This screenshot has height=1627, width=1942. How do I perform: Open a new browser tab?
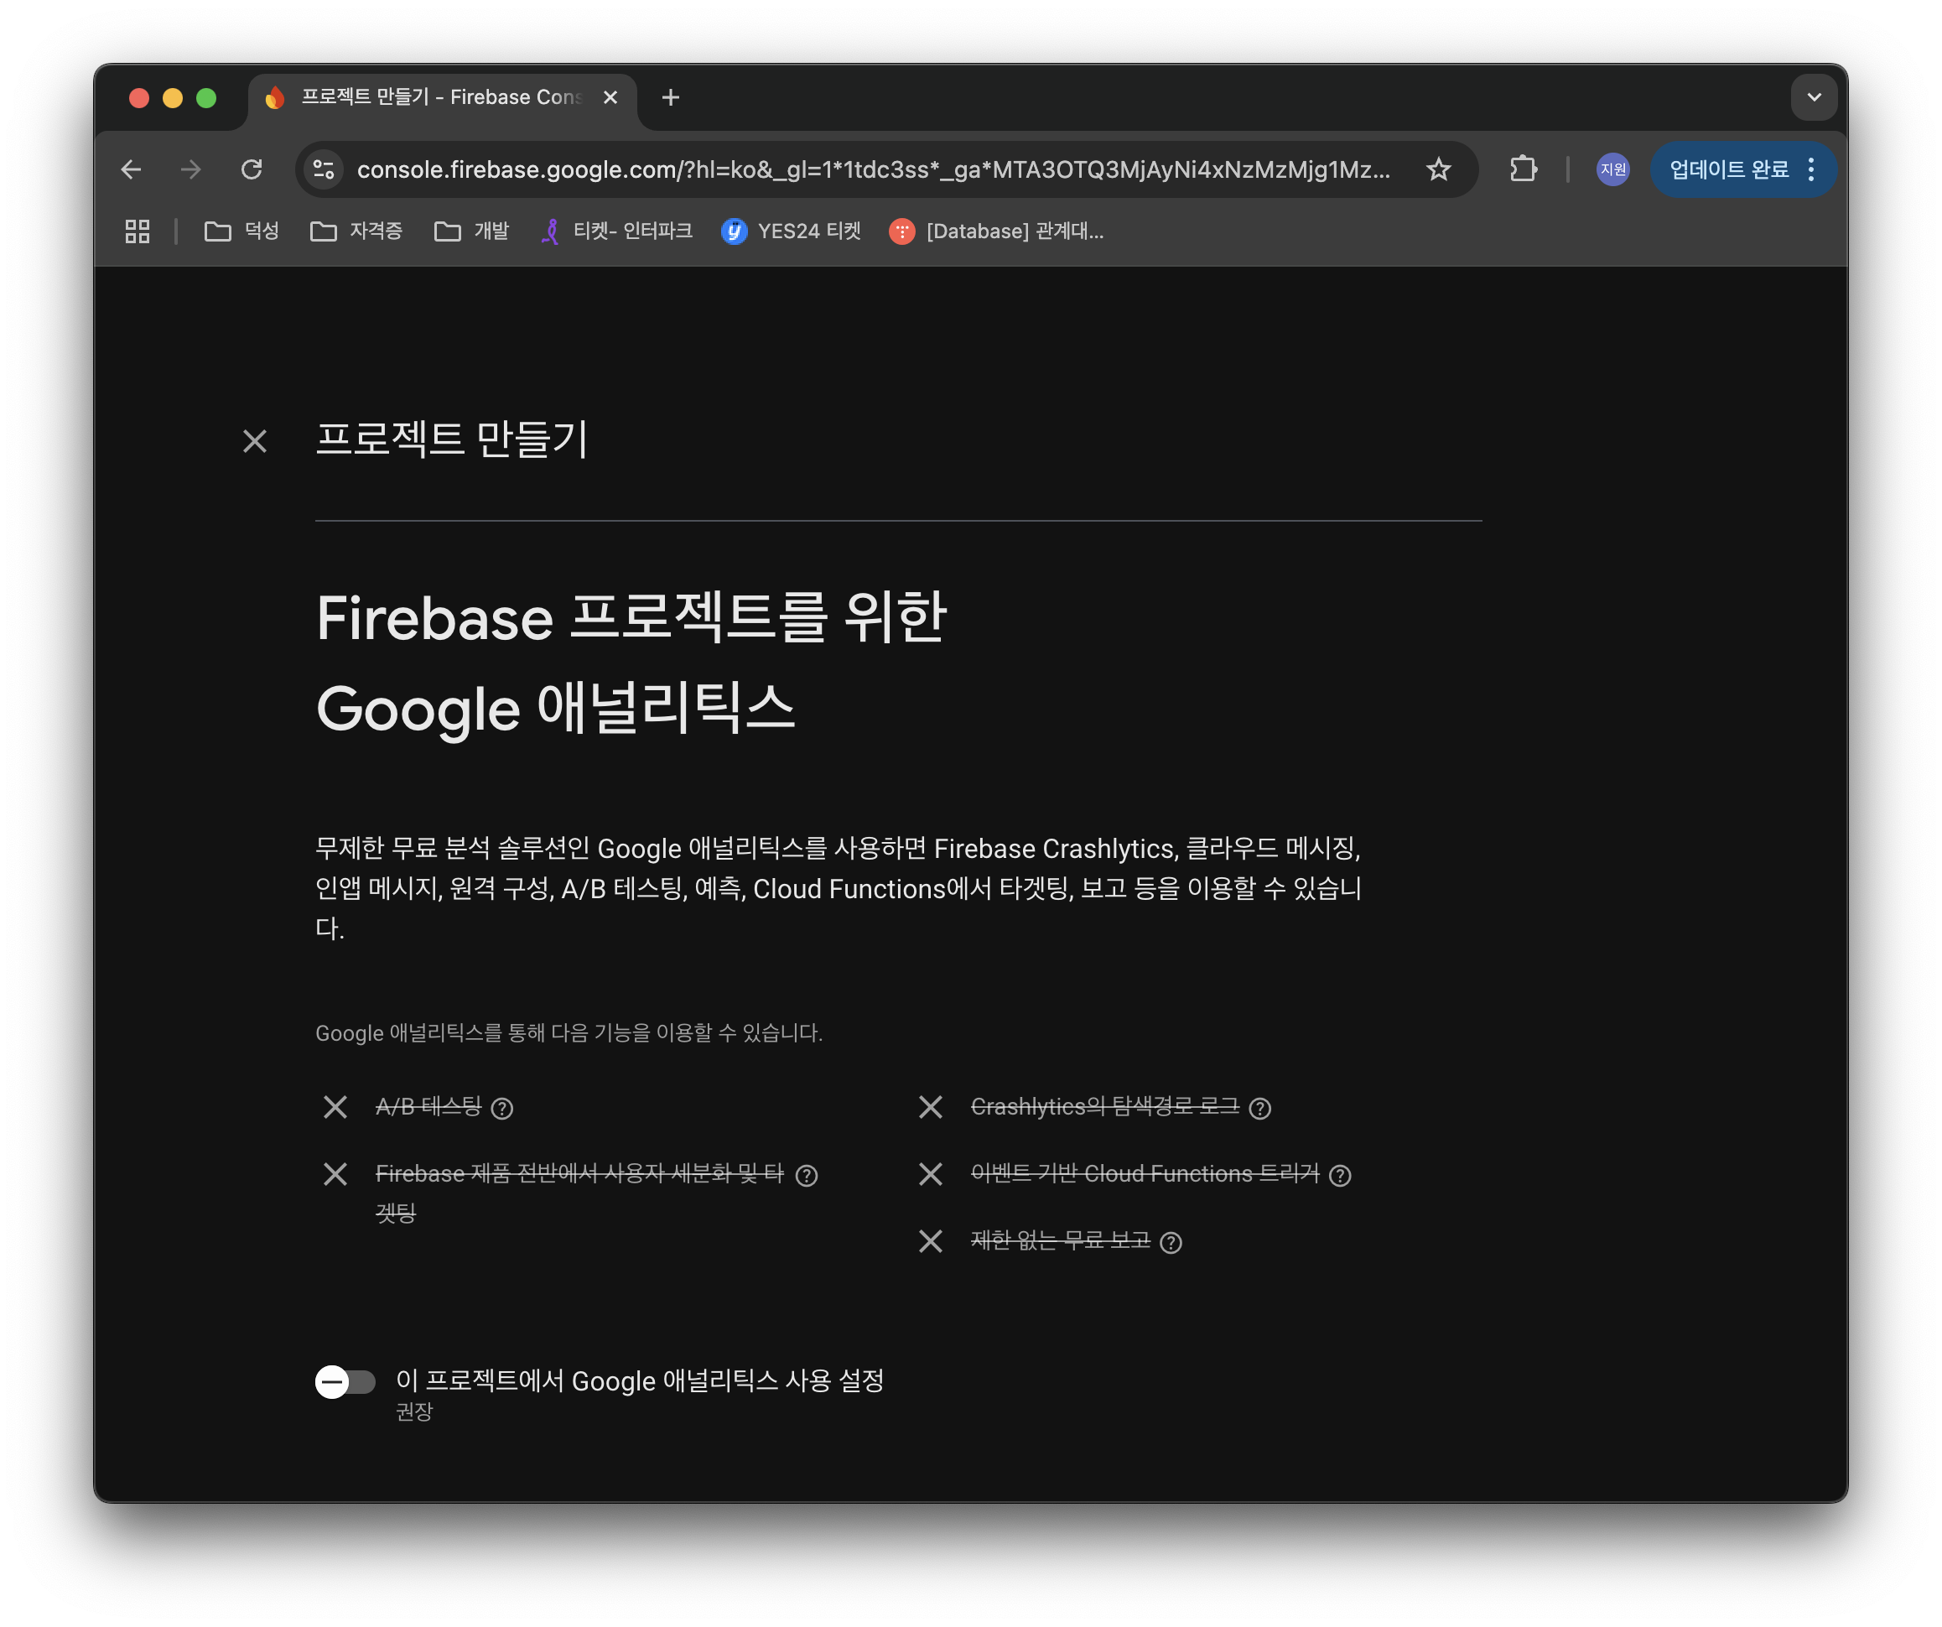[671, 97]
